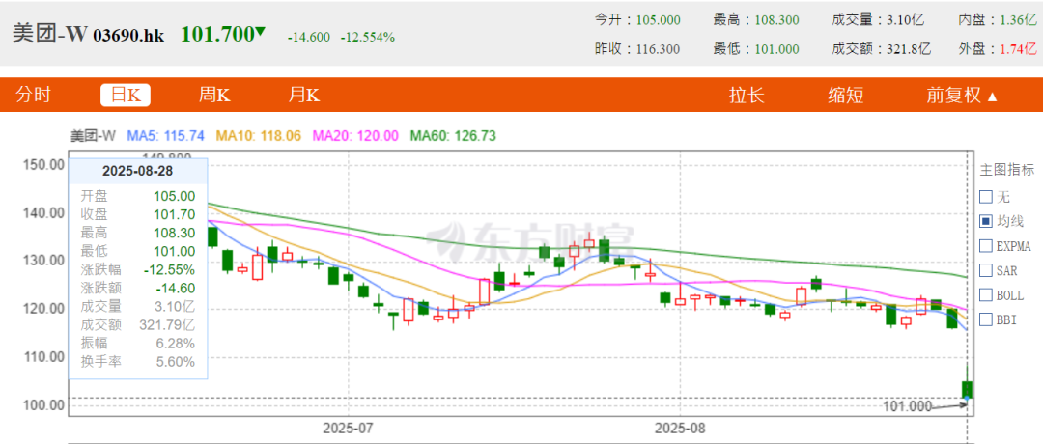Open the 月K monthly chart tab

304,96
